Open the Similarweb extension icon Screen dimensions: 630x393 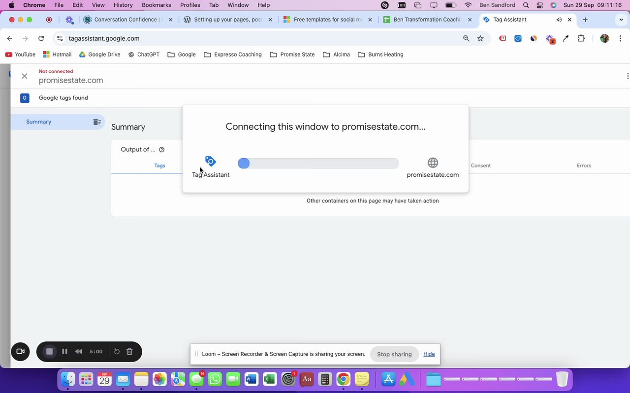point(534,38)
